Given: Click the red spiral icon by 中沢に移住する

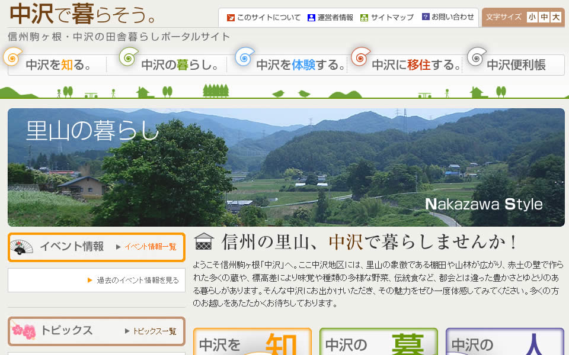Looking at the screenshot, I should coord(361,57).
